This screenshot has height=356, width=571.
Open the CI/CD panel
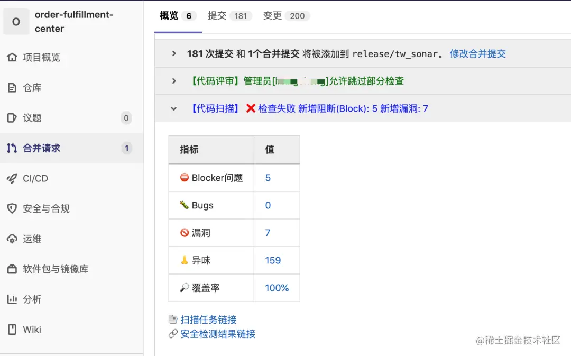click(x=37, y=178)
